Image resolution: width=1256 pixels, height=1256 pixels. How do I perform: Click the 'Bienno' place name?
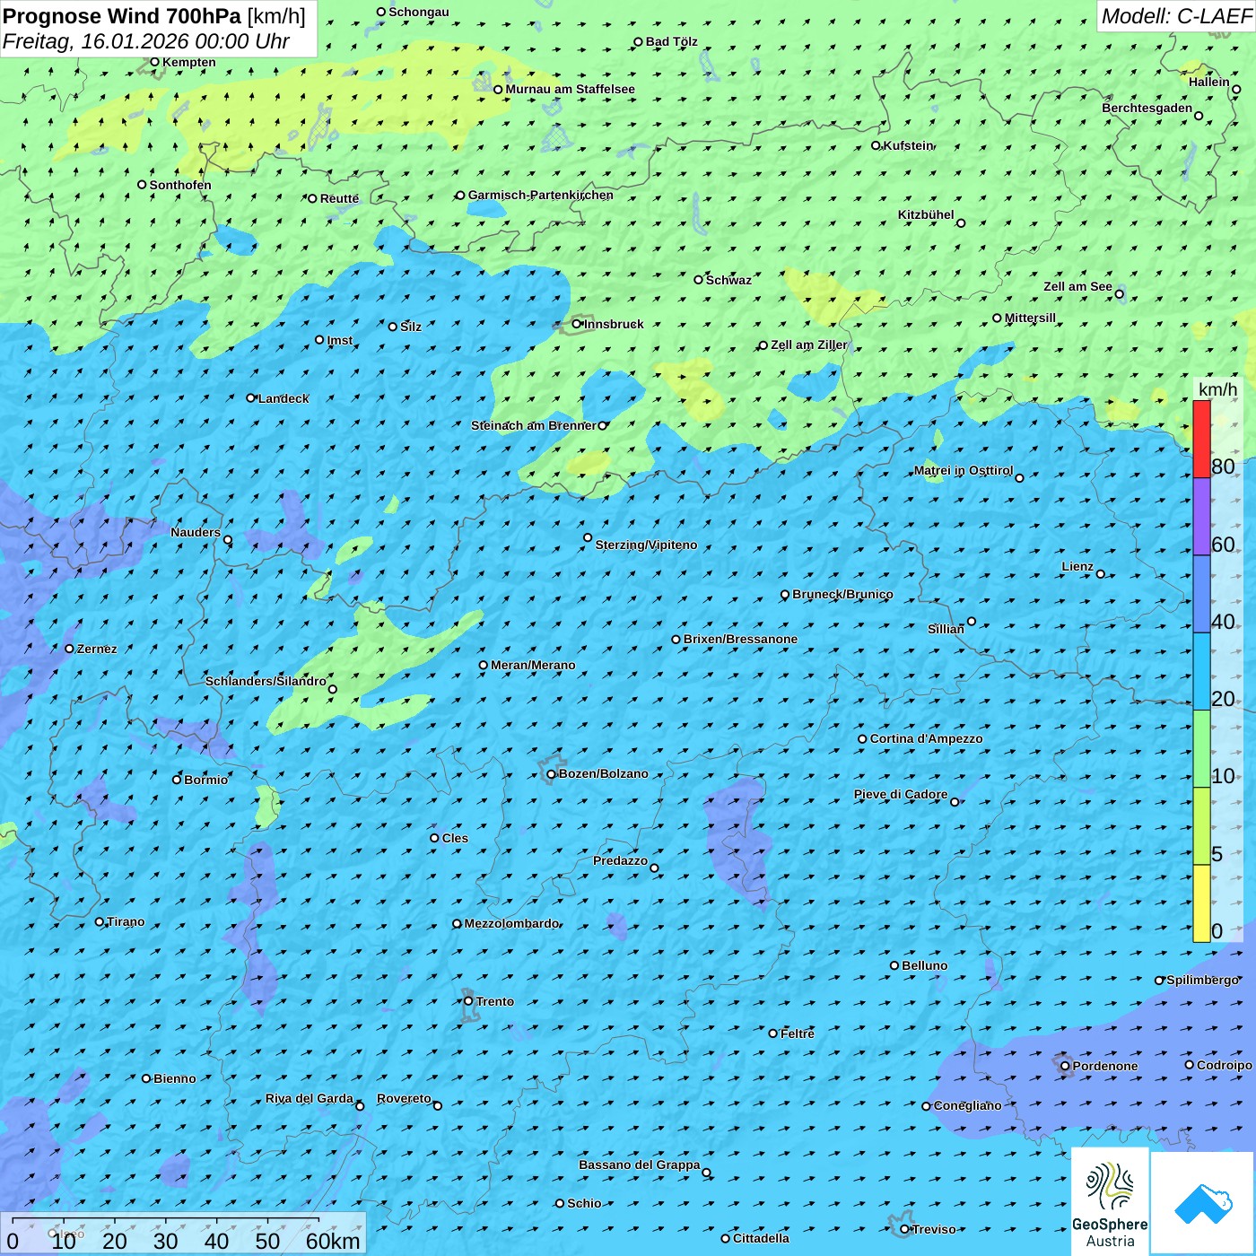[x=174, y=1078]
